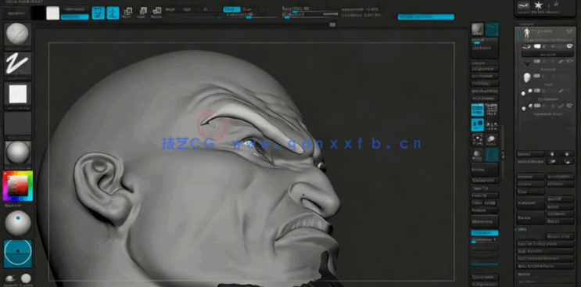Screen dimensions: 581x287
Task: Toggle the upper-left blue icon in right shelf
Action: click(477, 109)
